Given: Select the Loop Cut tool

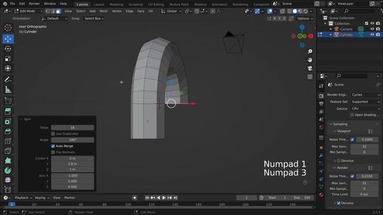Looking at the screenshot, I should [8, 141].
